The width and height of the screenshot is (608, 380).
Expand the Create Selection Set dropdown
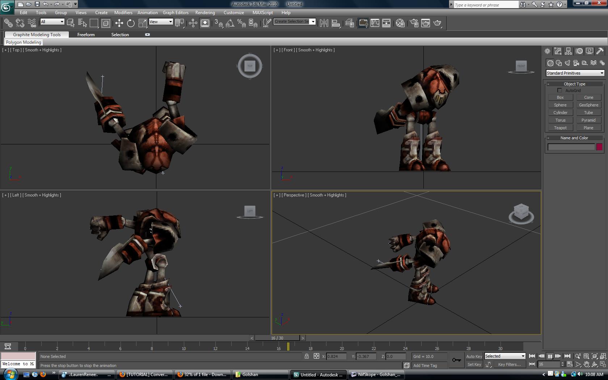point(313,22)
